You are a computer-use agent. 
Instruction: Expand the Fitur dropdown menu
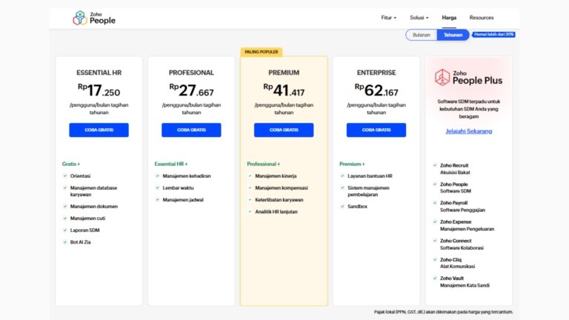point(388,18)
